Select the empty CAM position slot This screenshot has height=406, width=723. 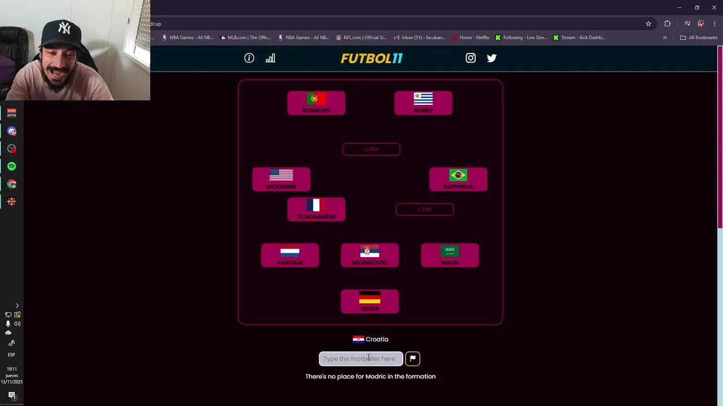pos(371,149)
